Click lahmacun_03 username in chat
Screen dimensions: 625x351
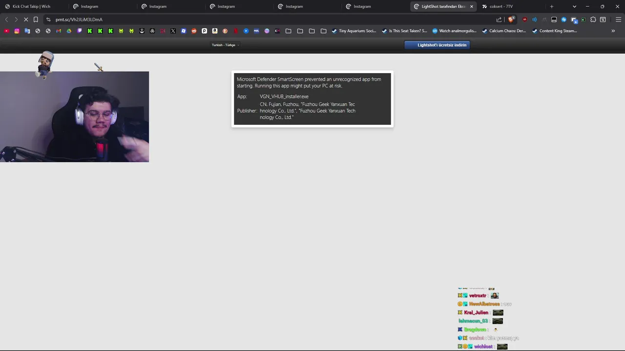pos(473,321)
